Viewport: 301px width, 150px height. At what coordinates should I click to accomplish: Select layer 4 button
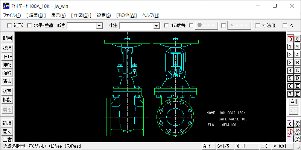[x=290, y=70]
